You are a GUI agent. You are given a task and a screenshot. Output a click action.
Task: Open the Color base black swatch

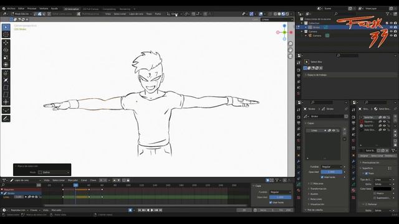click(x=382, y=189)
